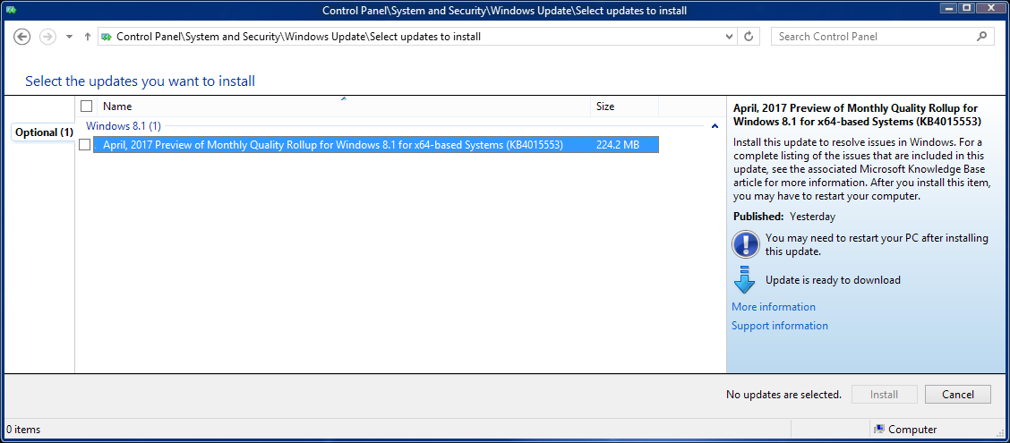The width and height of the screenshot is (1010, 443).
Task: Click the Forward navigation arrow
Action: coord(48,37)
